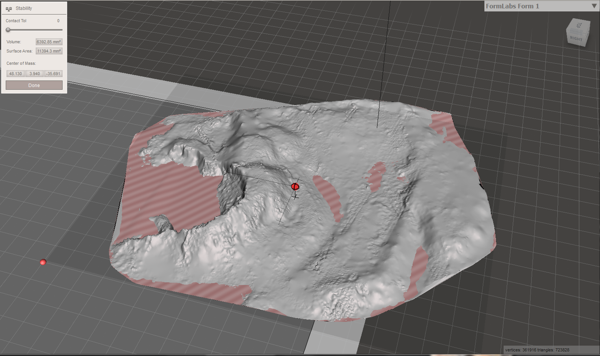Viewport: 600px width, 356px height.
Task: Click the vertices and triangles status text
Action: click(x=537, y=350)
